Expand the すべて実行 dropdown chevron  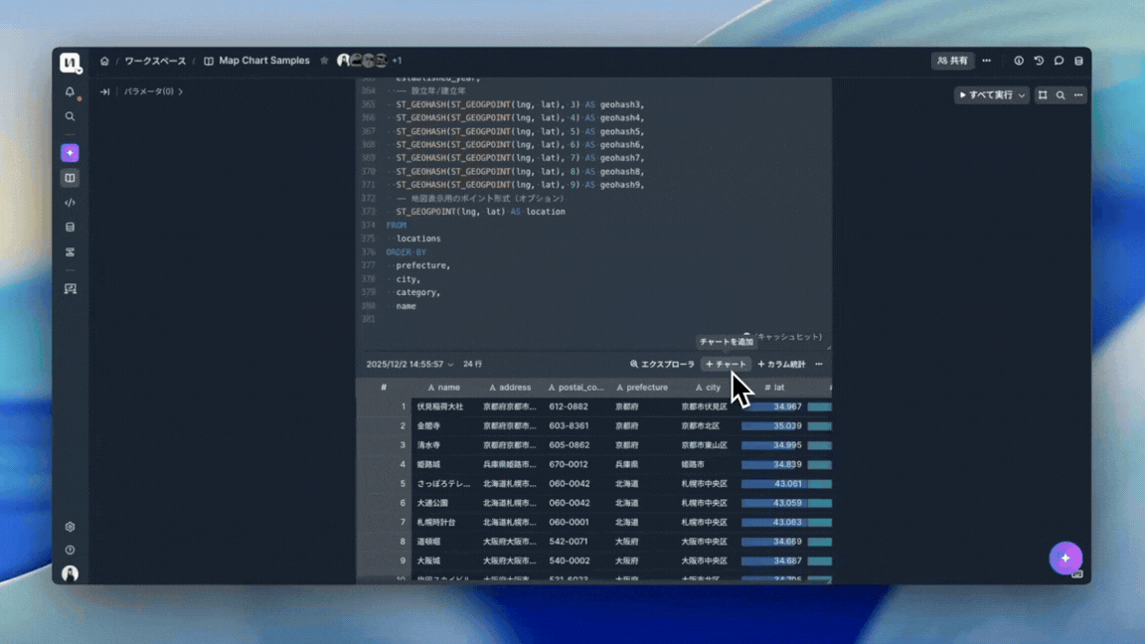[x=1021, y=94]
